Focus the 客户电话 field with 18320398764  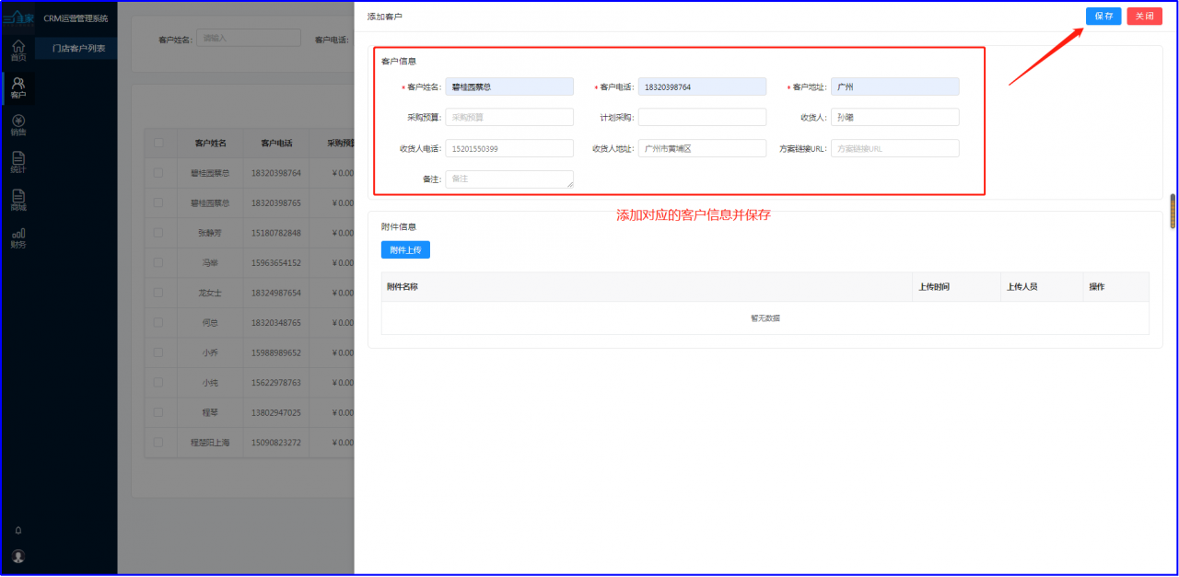click(x=702, y=87)
